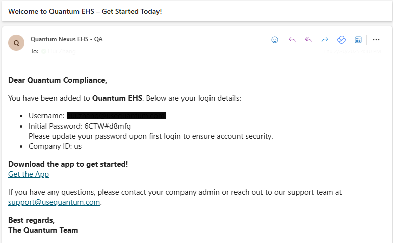Open the Get the App link
The width and height of the screenshot is (393, 243).
click(29, 174)
